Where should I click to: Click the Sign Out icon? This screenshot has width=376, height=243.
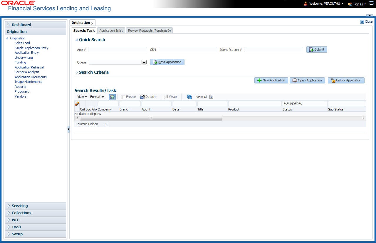coord(350,4)
